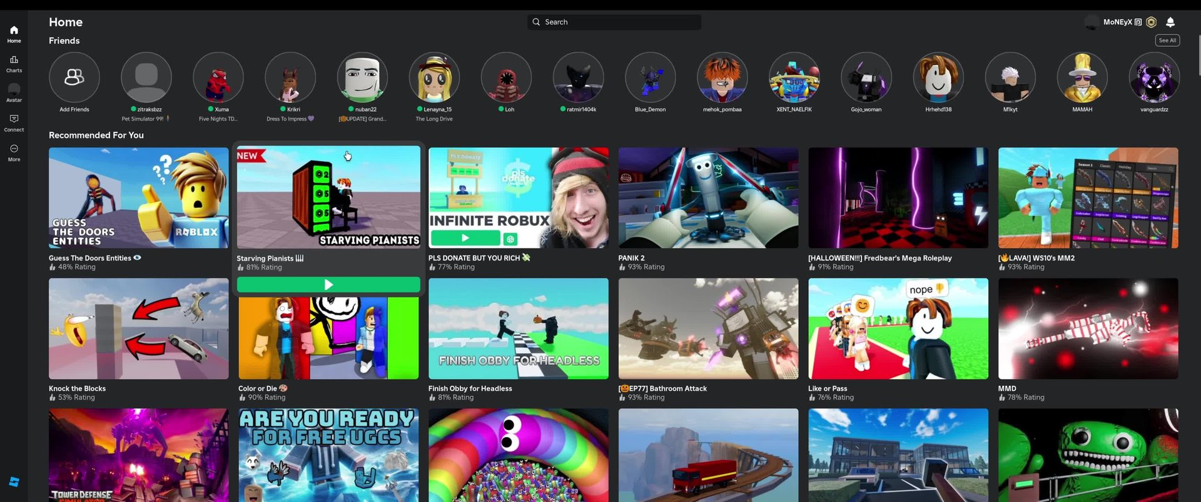Open mehok_pombaa friend avatar
Screen dimensions: 1201x502
tap(722, 77)
